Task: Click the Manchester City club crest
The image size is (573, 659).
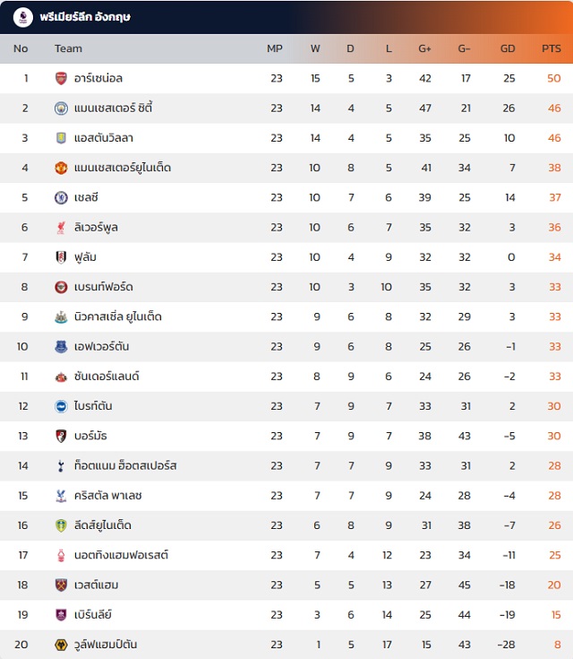Action: pos(61,108)
